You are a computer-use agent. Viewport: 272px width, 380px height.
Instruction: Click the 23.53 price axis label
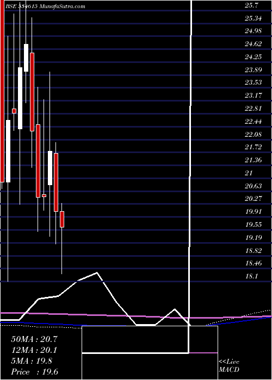(254, 83)
